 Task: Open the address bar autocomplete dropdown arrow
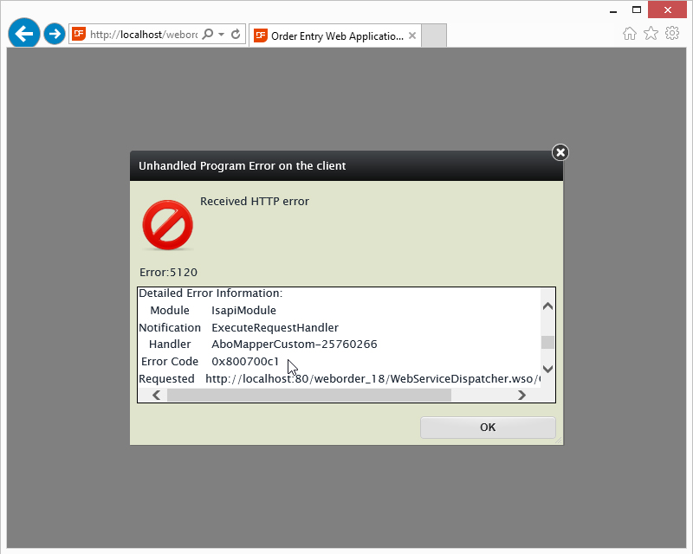(221, 34)
